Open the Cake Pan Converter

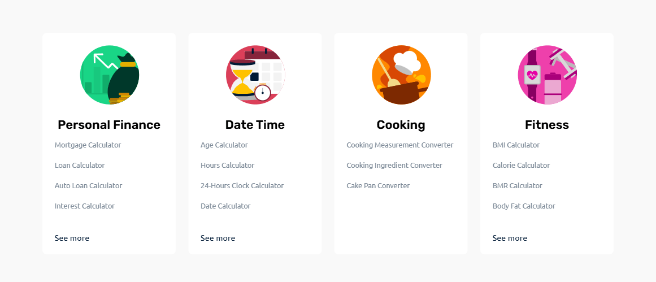click(x=378, y=186)
